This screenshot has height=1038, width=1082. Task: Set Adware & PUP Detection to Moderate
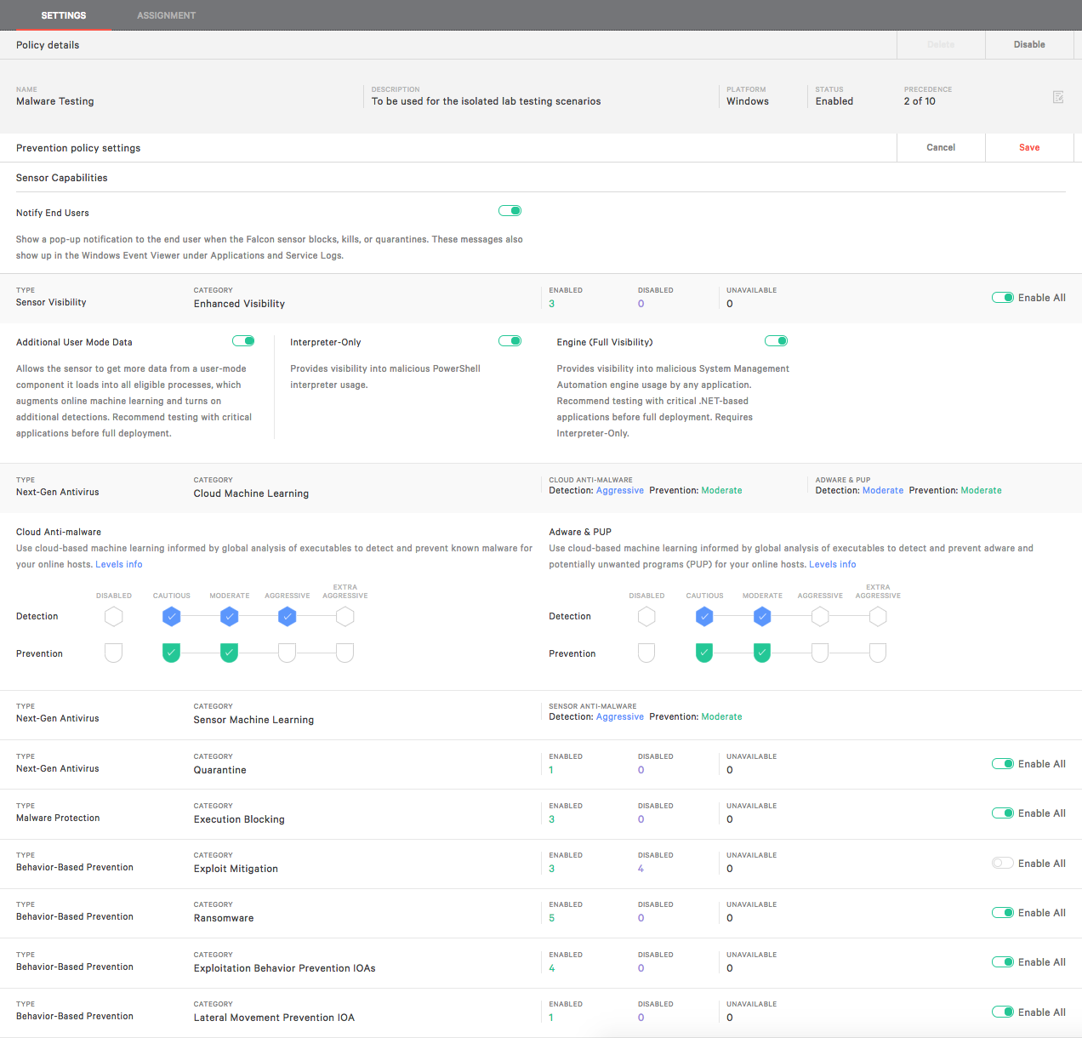tap(762, 616)
